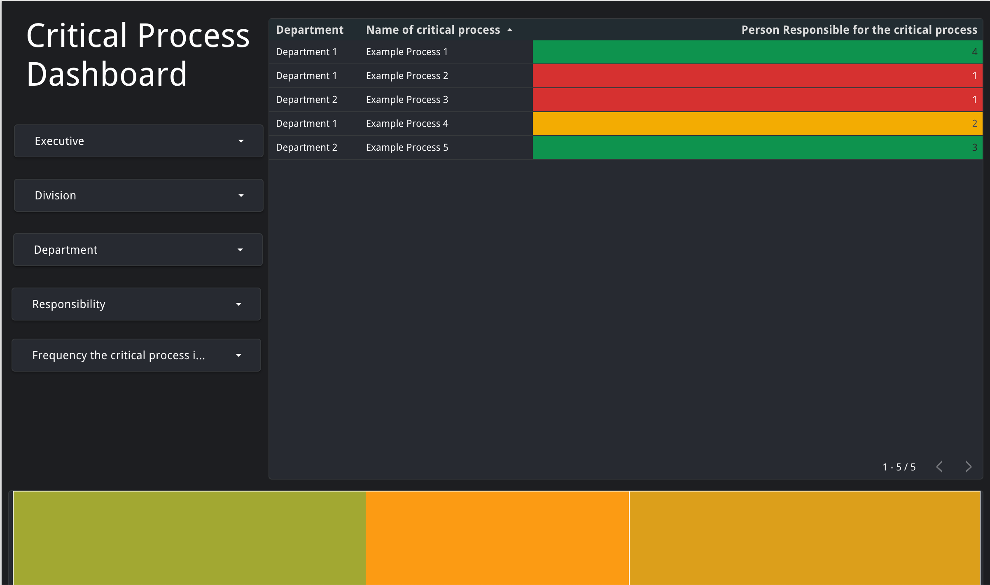Viewport: 990px width, 585px height.
Task: Sort by Person Responsible column header
Action: [x=859, y=30]
